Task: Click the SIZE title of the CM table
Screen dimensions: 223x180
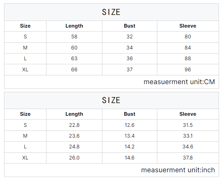Action: coord(111,12)
